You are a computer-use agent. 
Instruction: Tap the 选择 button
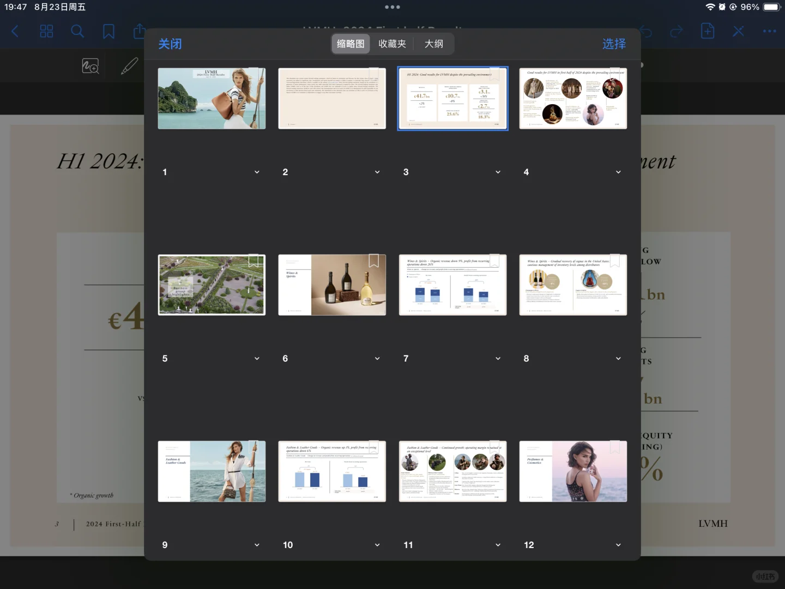[614, 44]
